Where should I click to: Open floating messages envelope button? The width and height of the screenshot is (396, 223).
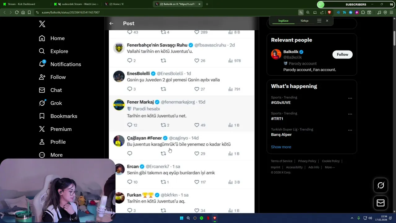tap(381, 203)
